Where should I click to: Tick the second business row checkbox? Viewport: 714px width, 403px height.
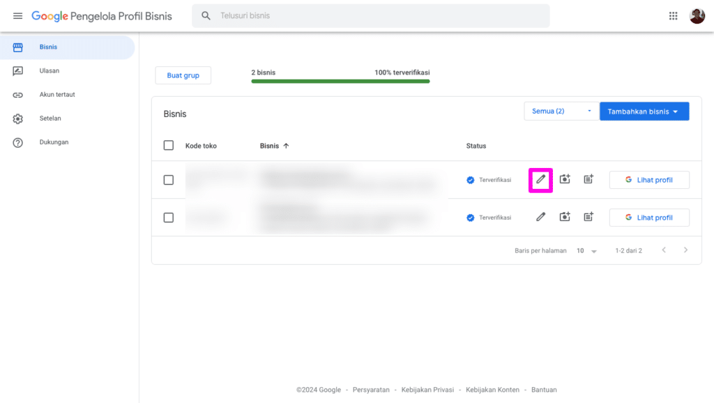(x=169, y=218)
